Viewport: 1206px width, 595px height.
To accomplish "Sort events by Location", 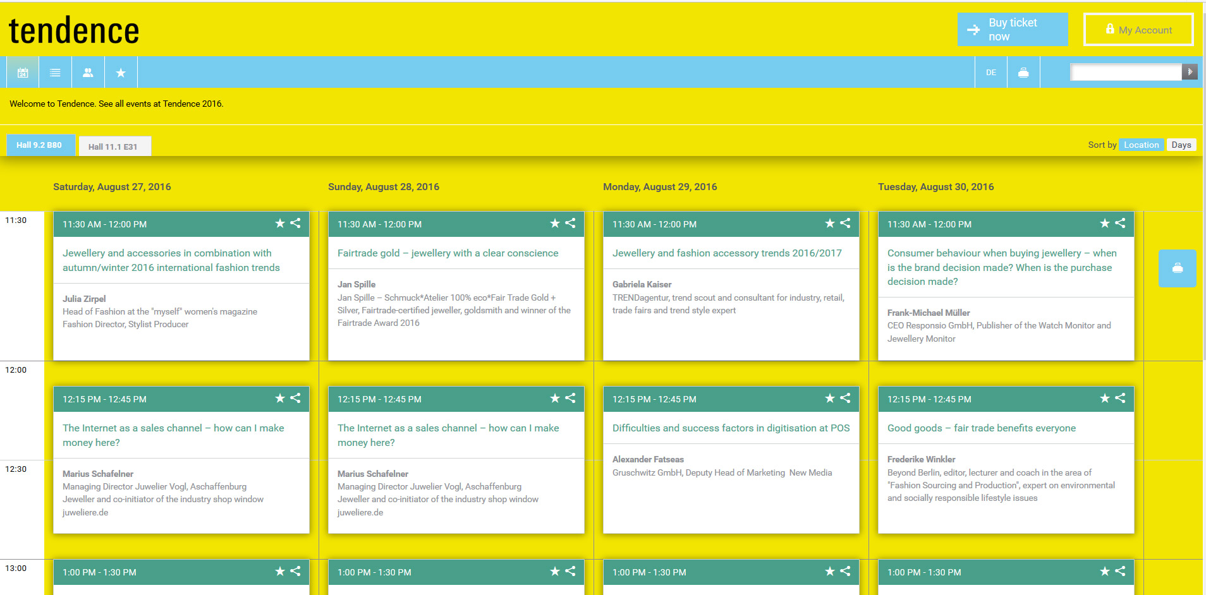I will 1141,145.
